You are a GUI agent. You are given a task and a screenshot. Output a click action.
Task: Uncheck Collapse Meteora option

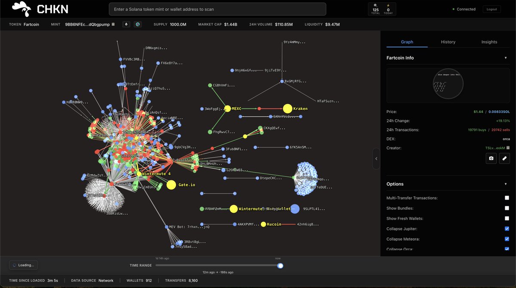[507, 239]
